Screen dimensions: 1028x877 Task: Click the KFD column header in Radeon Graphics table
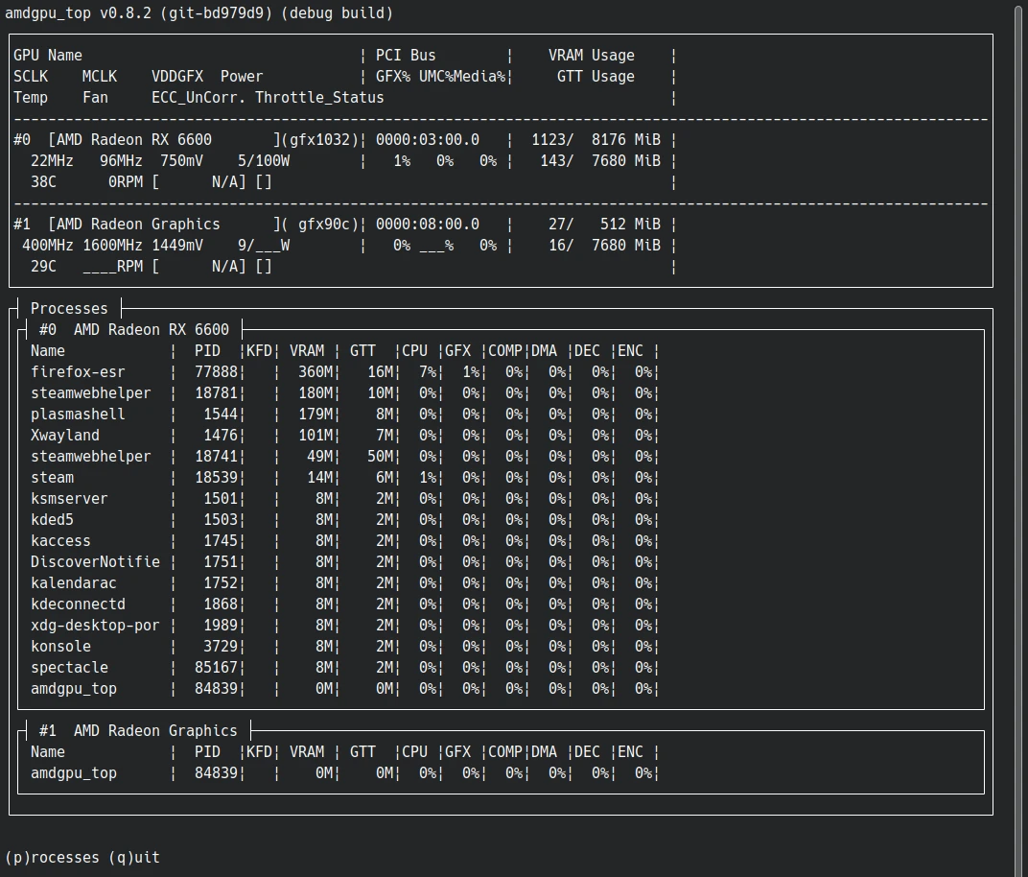click(x=259, y=752)
